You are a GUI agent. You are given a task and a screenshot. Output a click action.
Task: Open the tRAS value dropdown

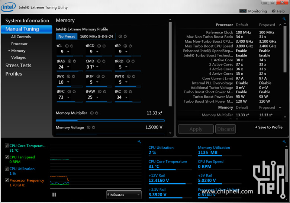(68, 67)
